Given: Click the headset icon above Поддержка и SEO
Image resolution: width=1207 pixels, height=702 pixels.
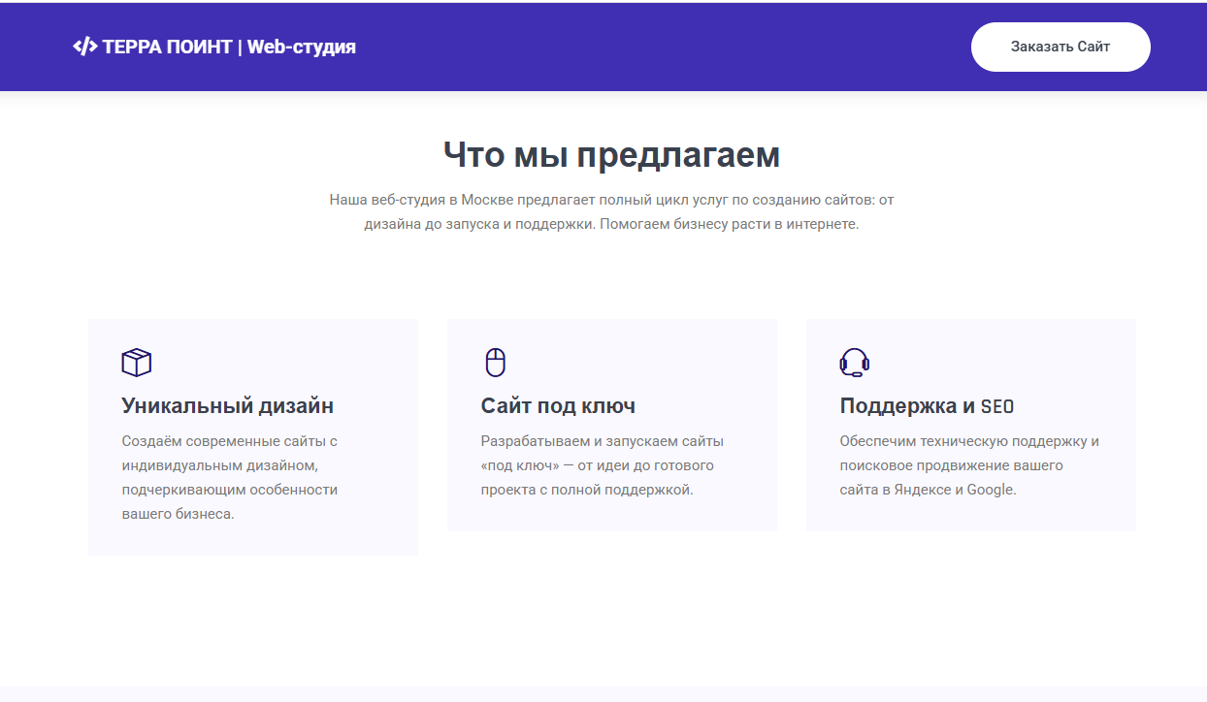Looking at the screenshot, I should coord(855,363).
